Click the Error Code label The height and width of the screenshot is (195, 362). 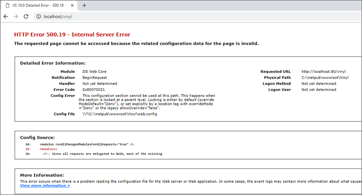tap(64, 90)
